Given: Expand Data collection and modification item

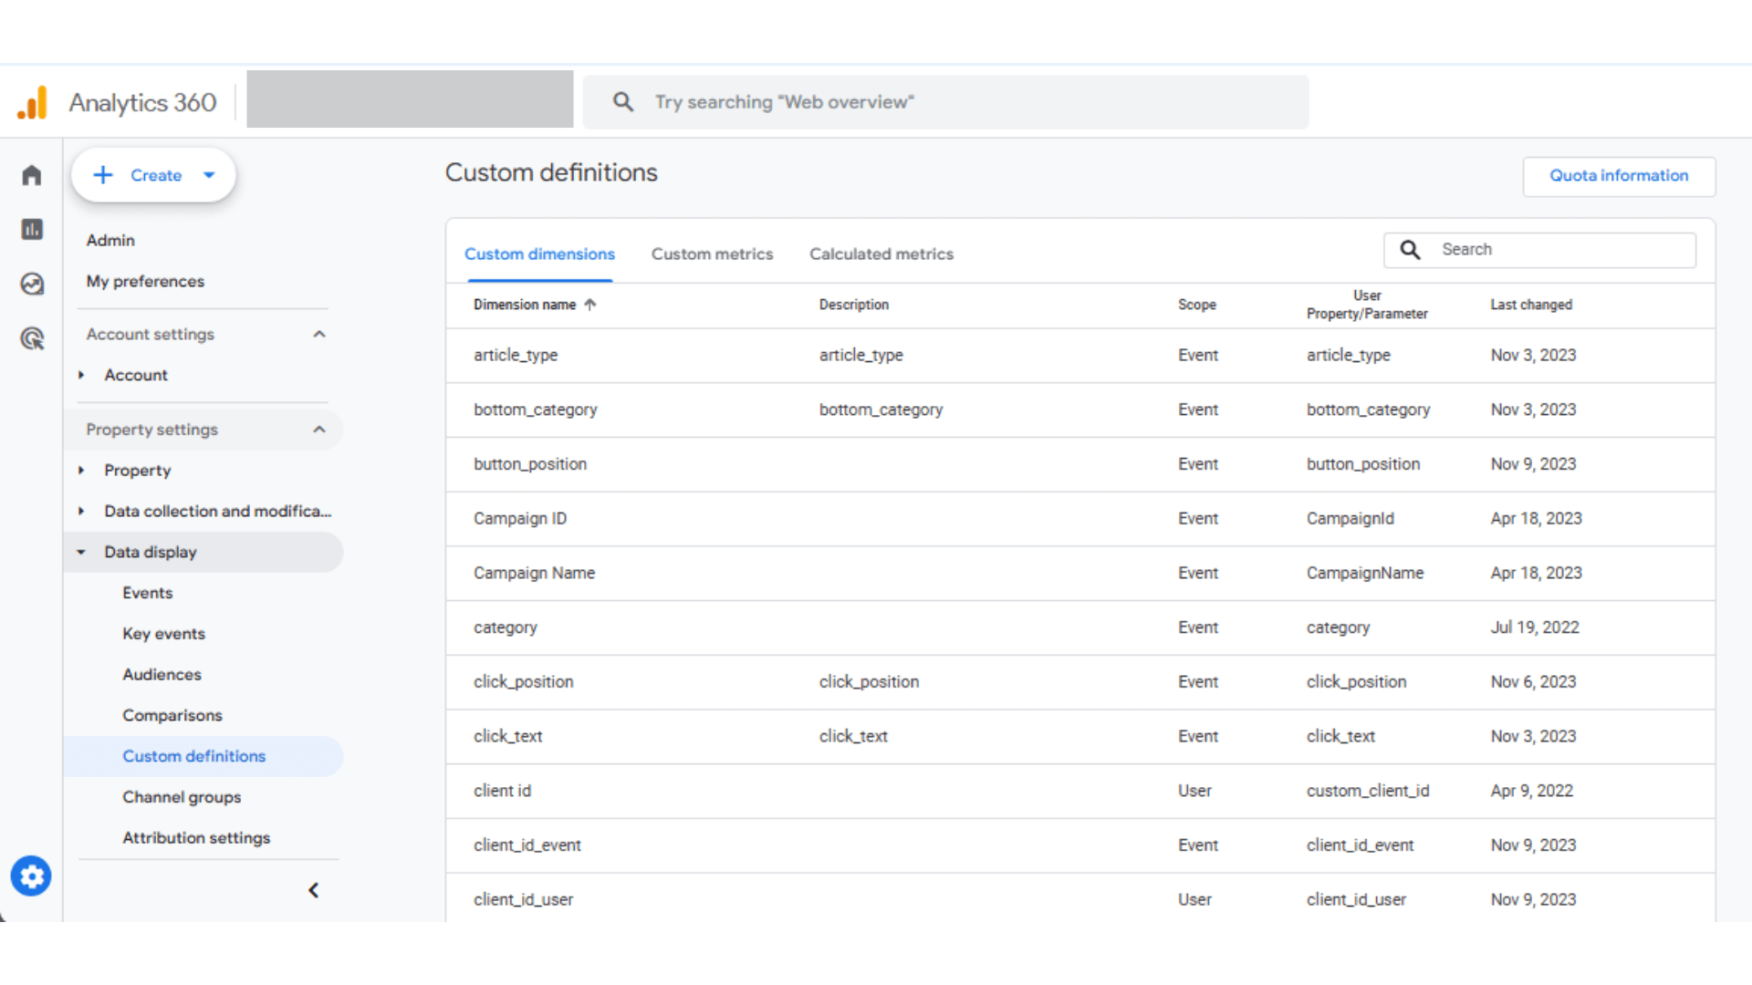Looking at the screenshot, I should click(x=81, y=512).
